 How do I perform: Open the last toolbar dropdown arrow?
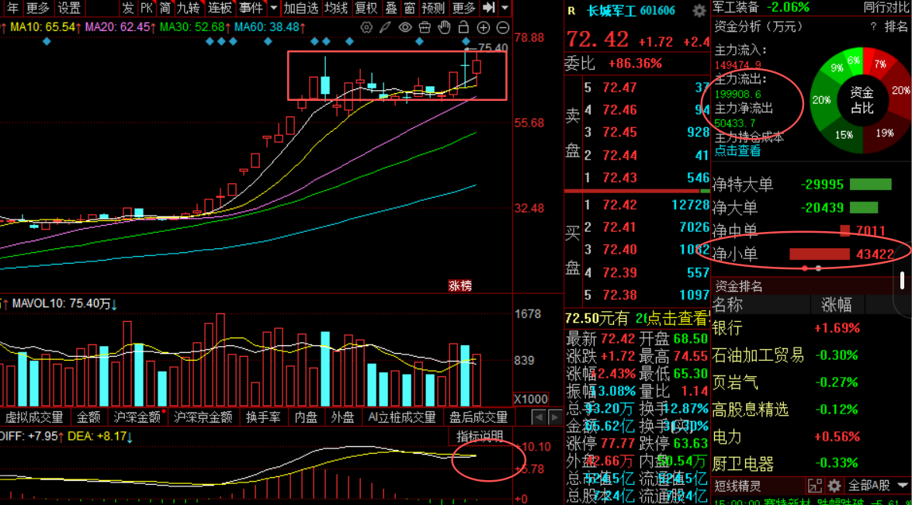[x=505, y=8]
